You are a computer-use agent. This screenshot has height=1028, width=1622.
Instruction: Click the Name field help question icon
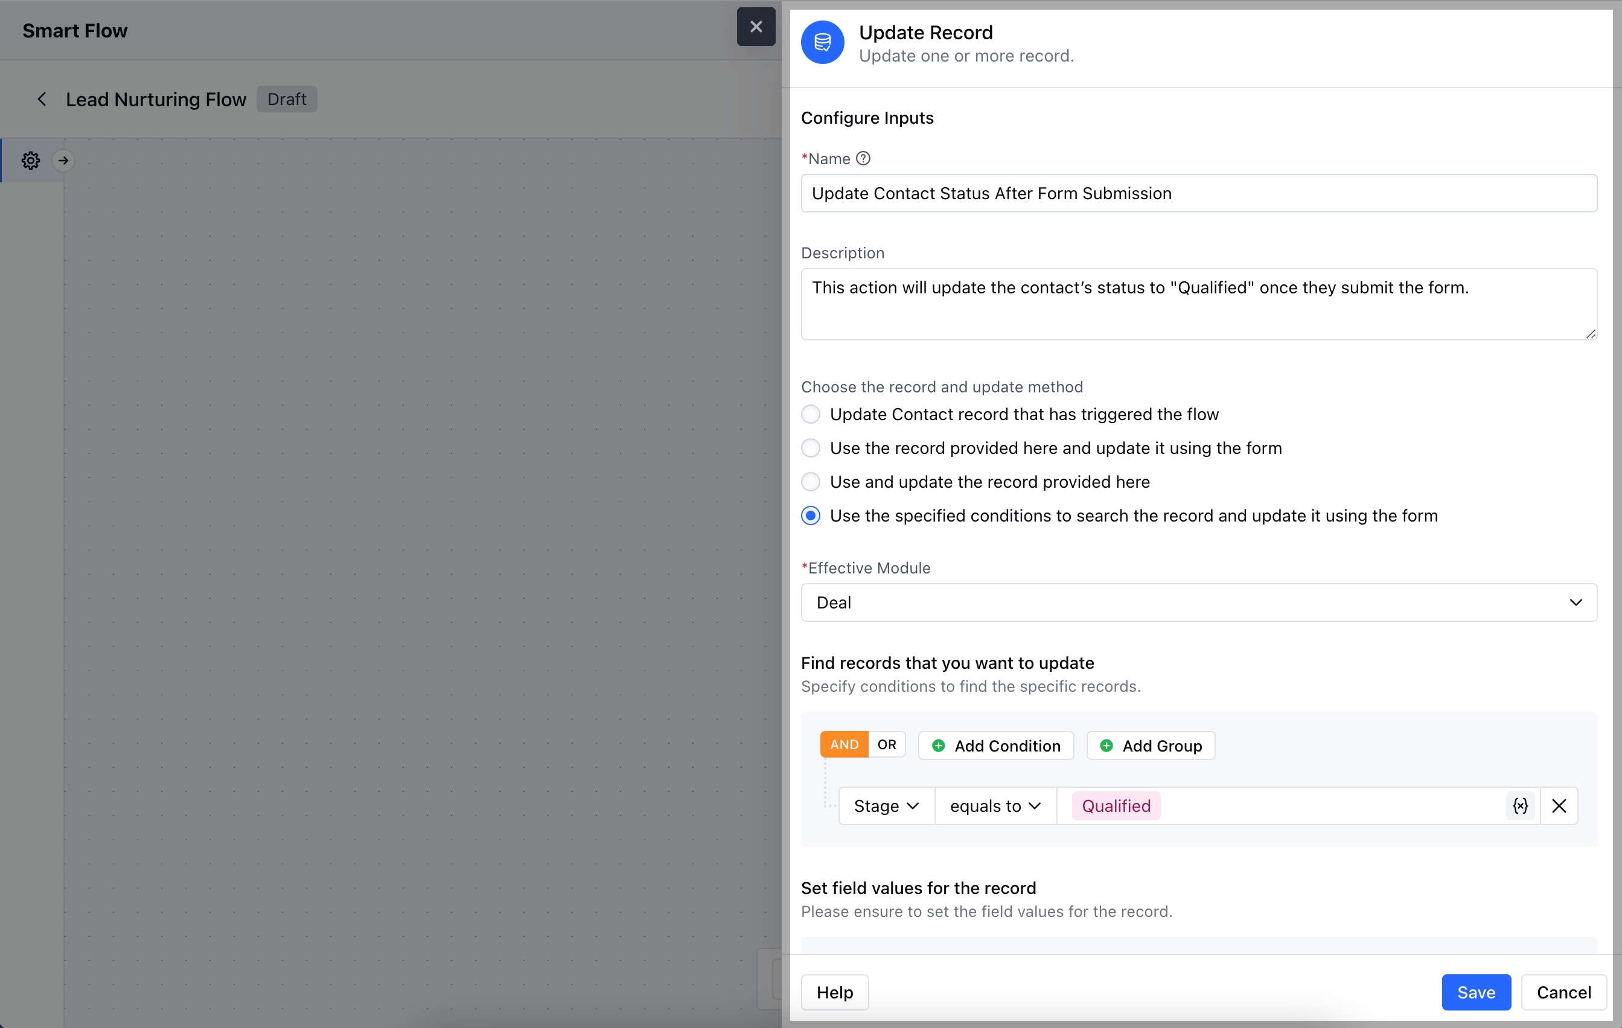(x=863, y=158)
